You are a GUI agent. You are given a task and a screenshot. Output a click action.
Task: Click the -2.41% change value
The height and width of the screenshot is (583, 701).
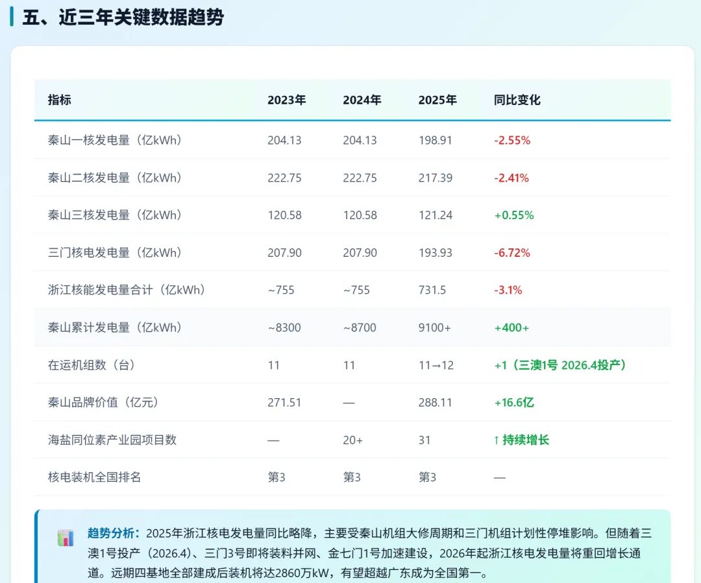tap(511, 178)
